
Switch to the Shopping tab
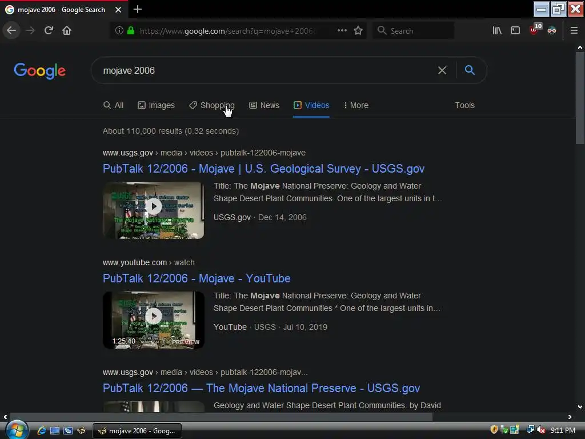point(211,105)
